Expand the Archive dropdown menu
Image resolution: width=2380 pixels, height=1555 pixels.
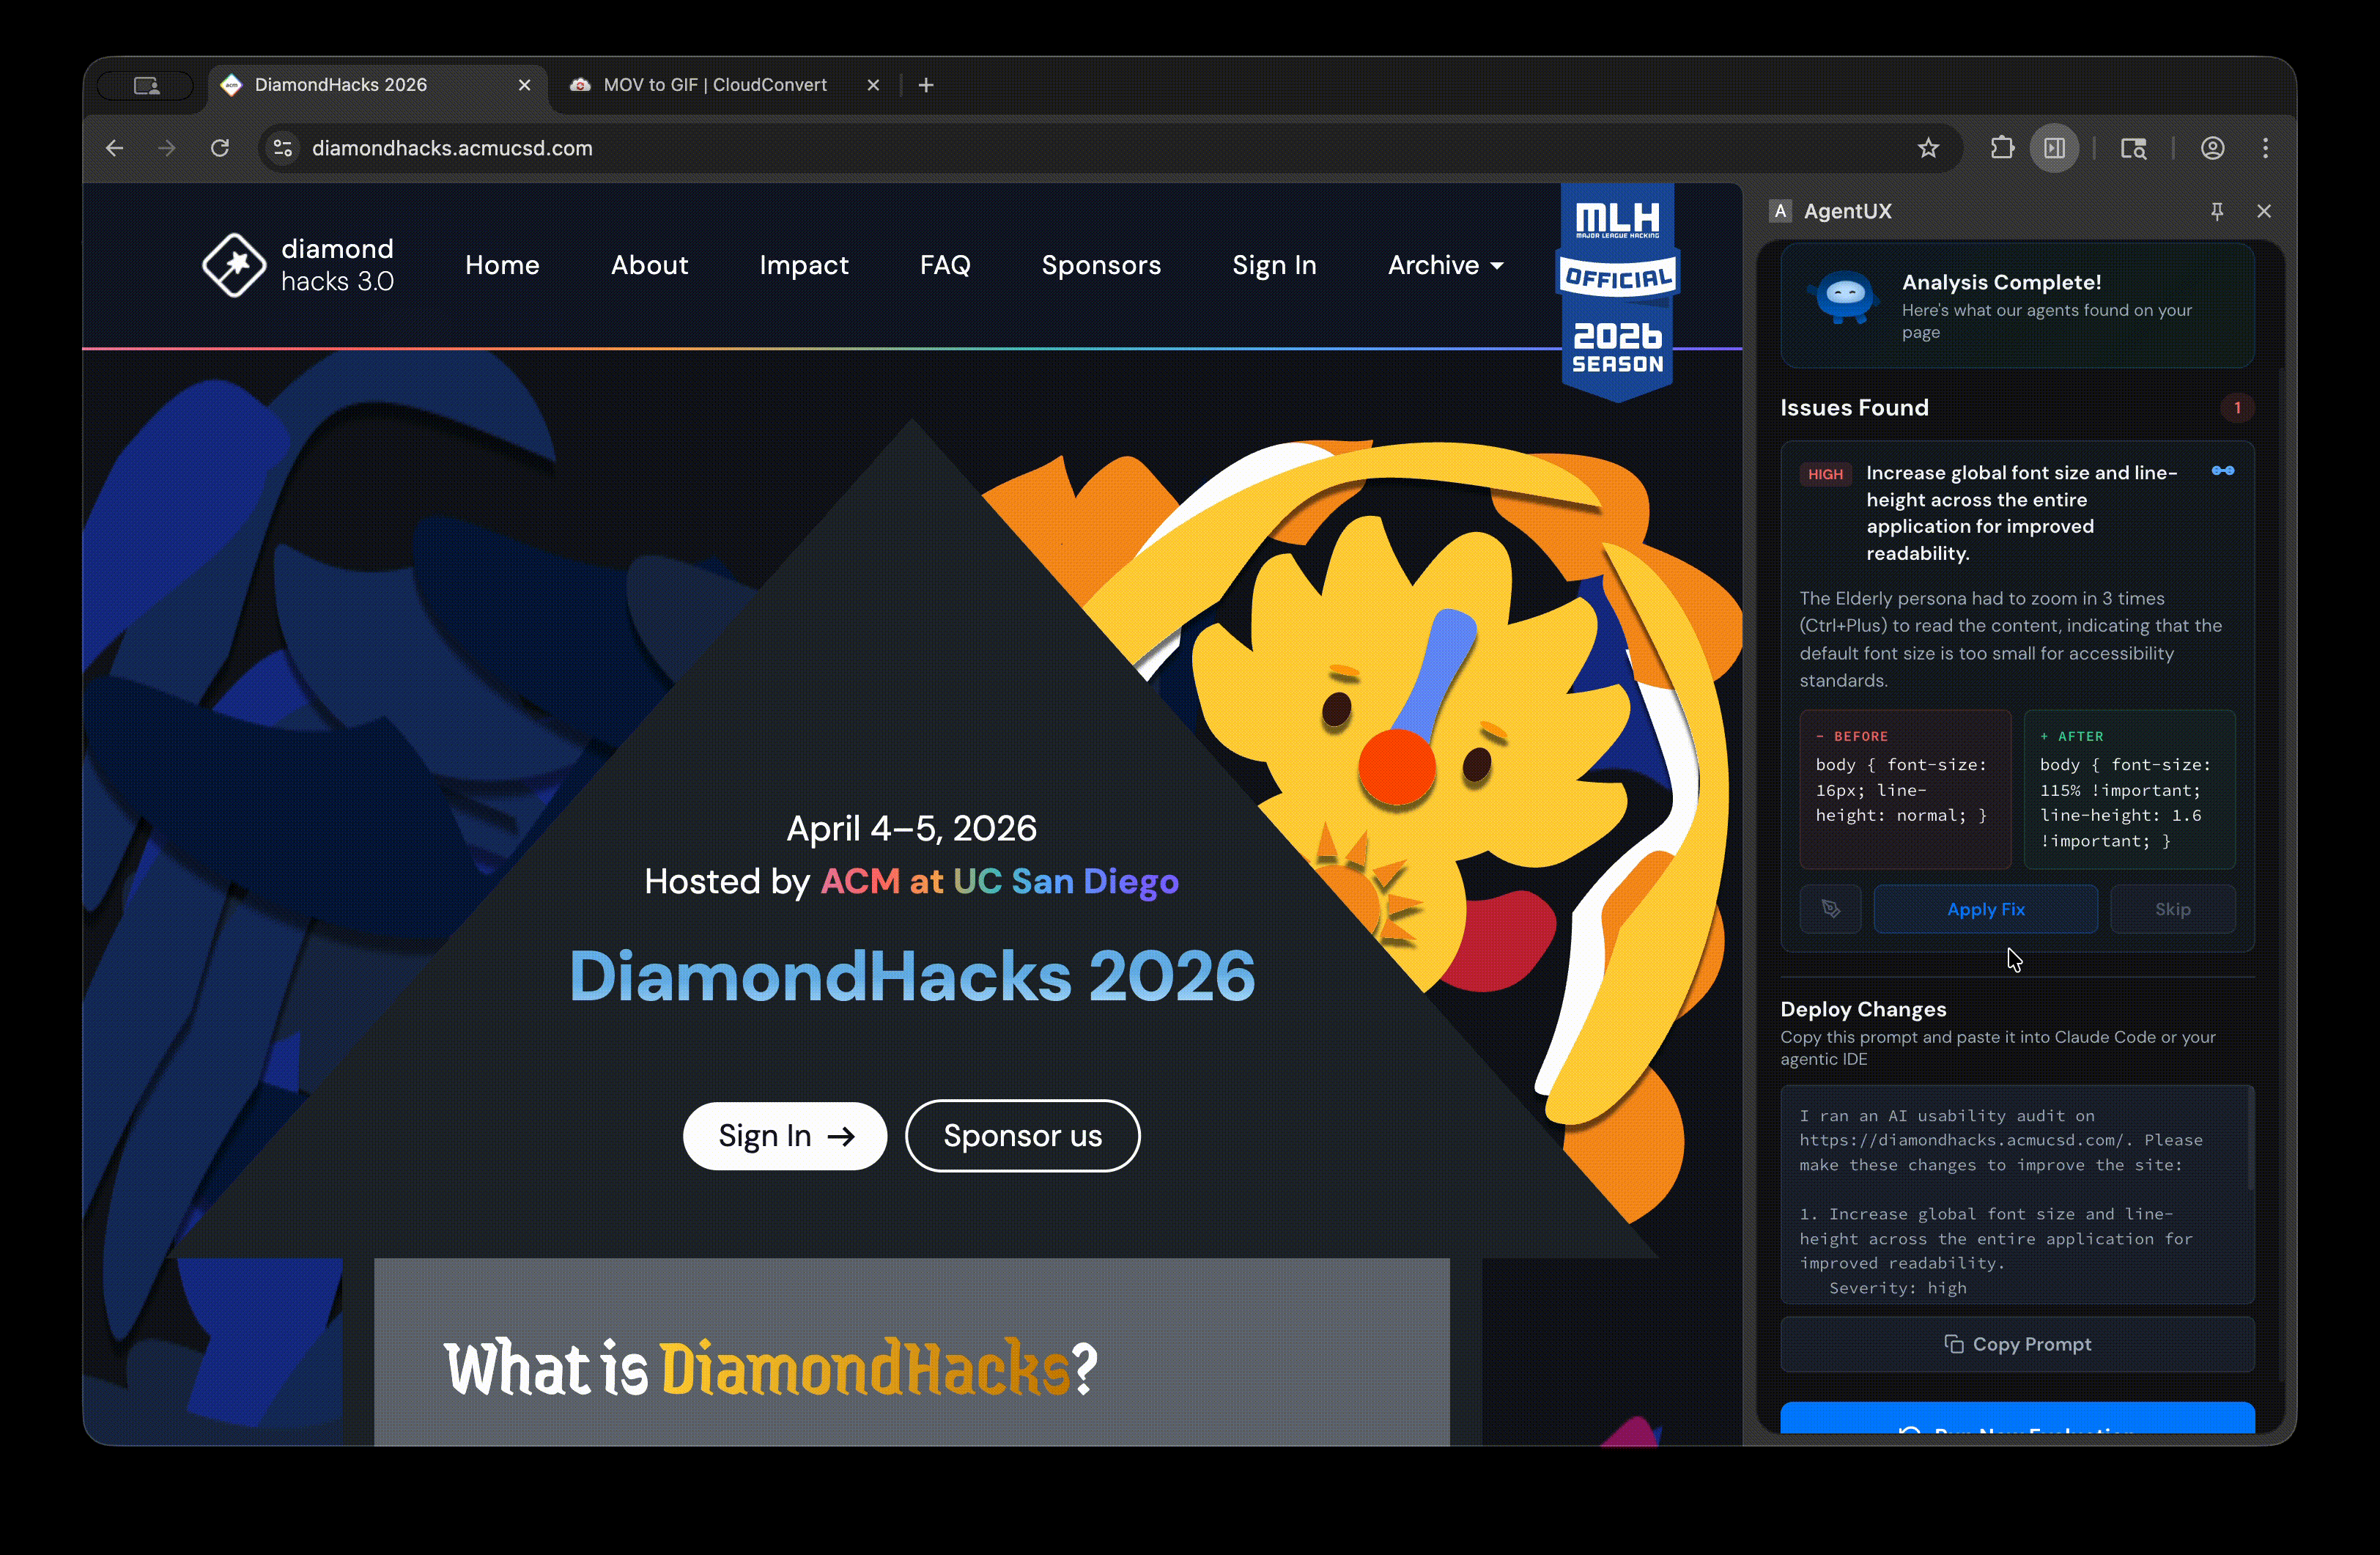[1445, 265]
